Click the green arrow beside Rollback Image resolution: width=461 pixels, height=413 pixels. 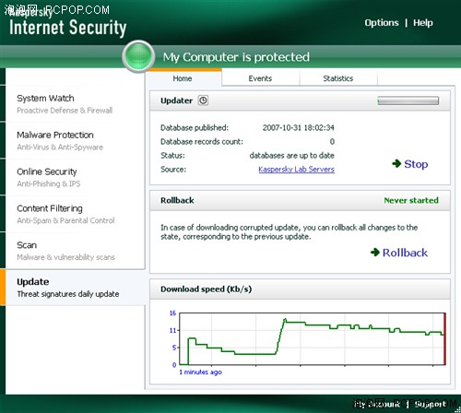point(375,253)
